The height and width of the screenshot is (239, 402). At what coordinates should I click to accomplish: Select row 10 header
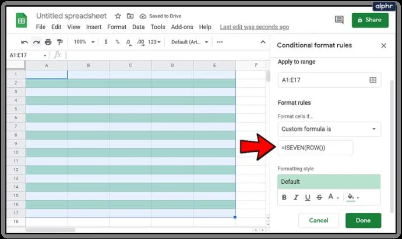(16, 152)
